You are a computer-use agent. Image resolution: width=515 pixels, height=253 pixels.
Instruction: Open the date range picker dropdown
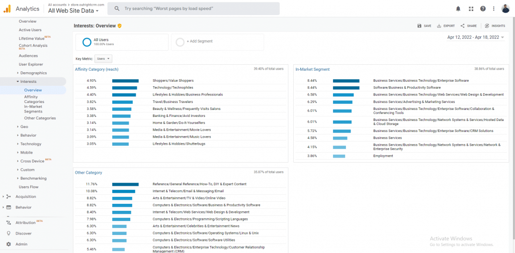coord(476,37)
